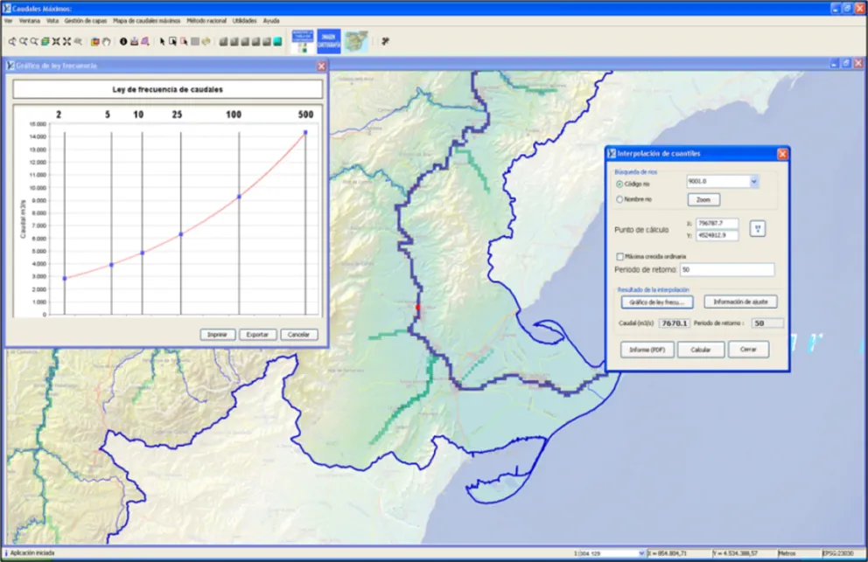
Task: Select the green layers toolbar icon
Action: click(45, 41)
